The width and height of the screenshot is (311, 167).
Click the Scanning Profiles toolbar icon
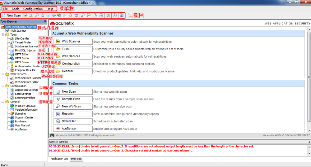point(108,15)
